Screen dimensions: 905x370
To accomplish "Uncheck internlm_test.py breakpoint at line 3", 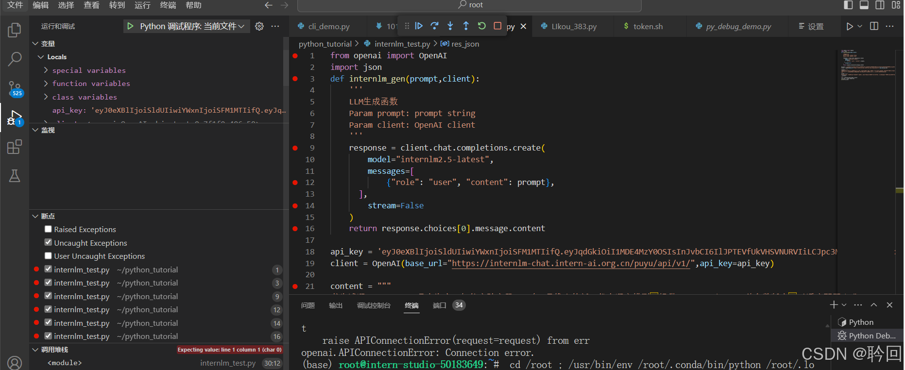I will (x=48, y=283).
